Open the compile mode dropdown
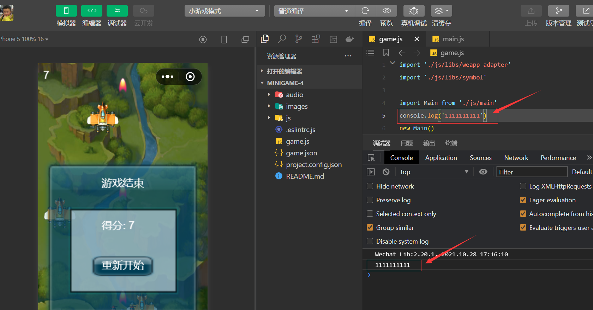 [x=314, y=11]
